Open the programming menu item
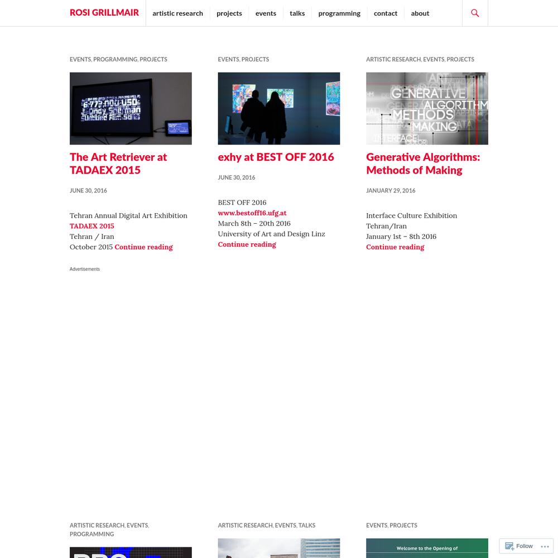 point(339,13)
